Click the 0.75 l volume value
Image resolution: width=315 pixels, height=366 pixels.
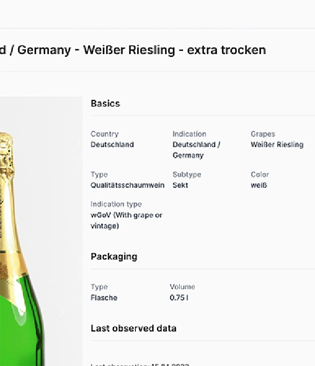(x=179, y=298)
